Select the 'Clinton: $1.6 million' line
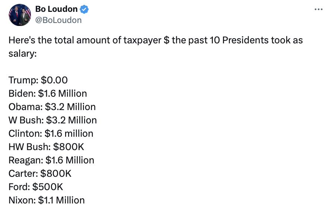Image resolution: width=332 pixels, height=209 pixels. (51, 133)
